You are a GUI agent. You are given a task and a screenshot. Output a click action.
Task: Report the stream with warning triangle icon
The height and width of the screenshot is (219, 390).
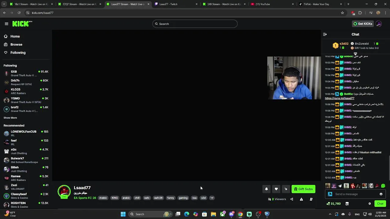301,199
